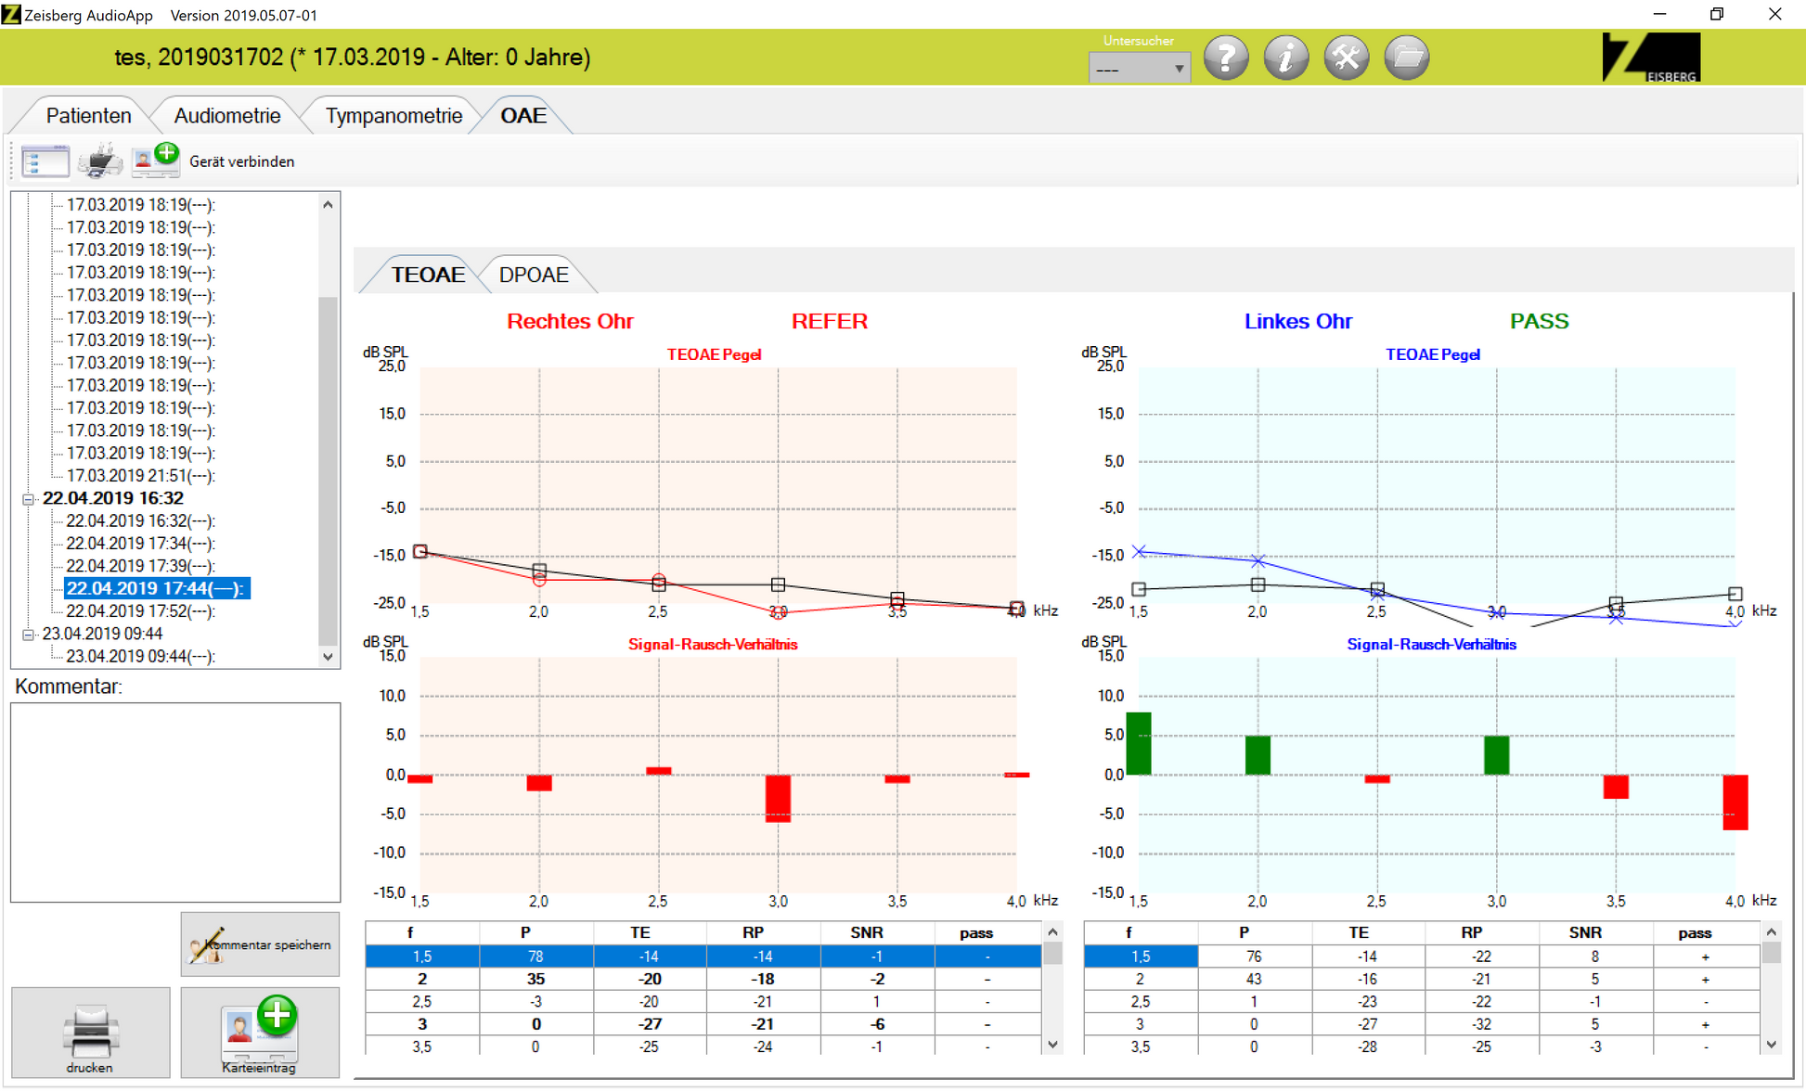Click the right ear table scrollbar down arrow
This screenshot has height=1091, width=1806.
click(1052, 1045)
